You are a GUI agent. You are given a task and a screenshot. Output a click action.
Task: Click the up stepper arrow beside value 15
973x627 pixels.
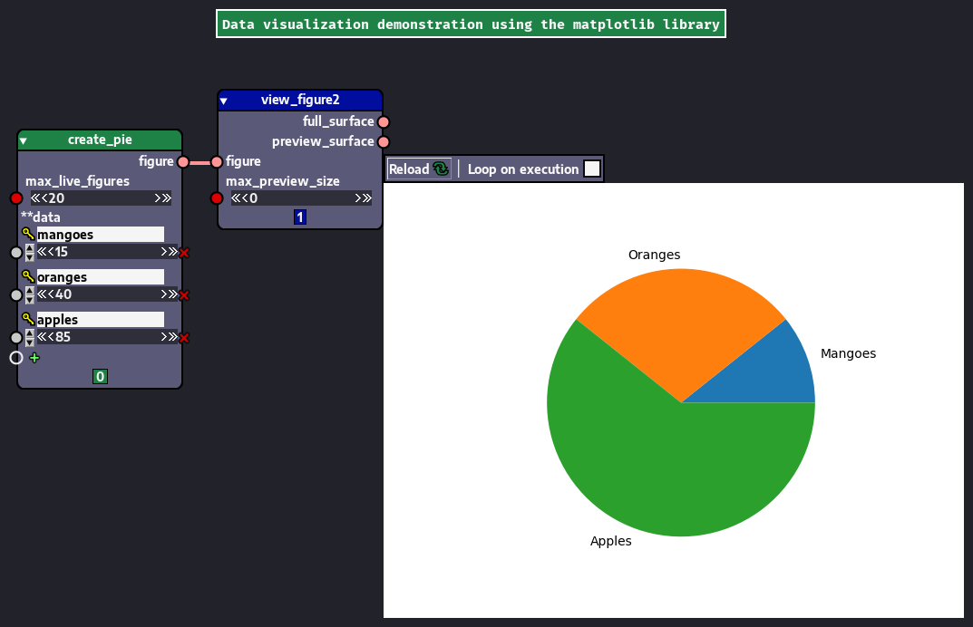pos(28,247)
